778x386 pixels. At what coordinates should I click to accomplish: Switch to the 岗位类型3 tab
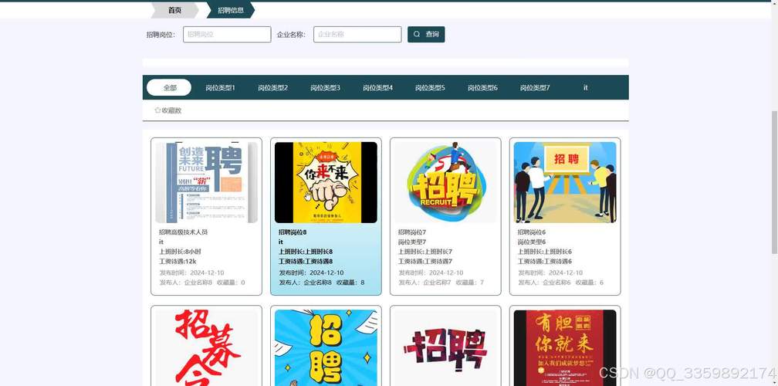tap(325, 88)
